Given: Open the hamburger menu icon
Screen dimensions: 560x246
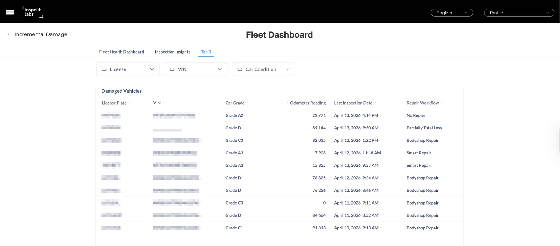Looking at the screenshot, I should [10, 12].
